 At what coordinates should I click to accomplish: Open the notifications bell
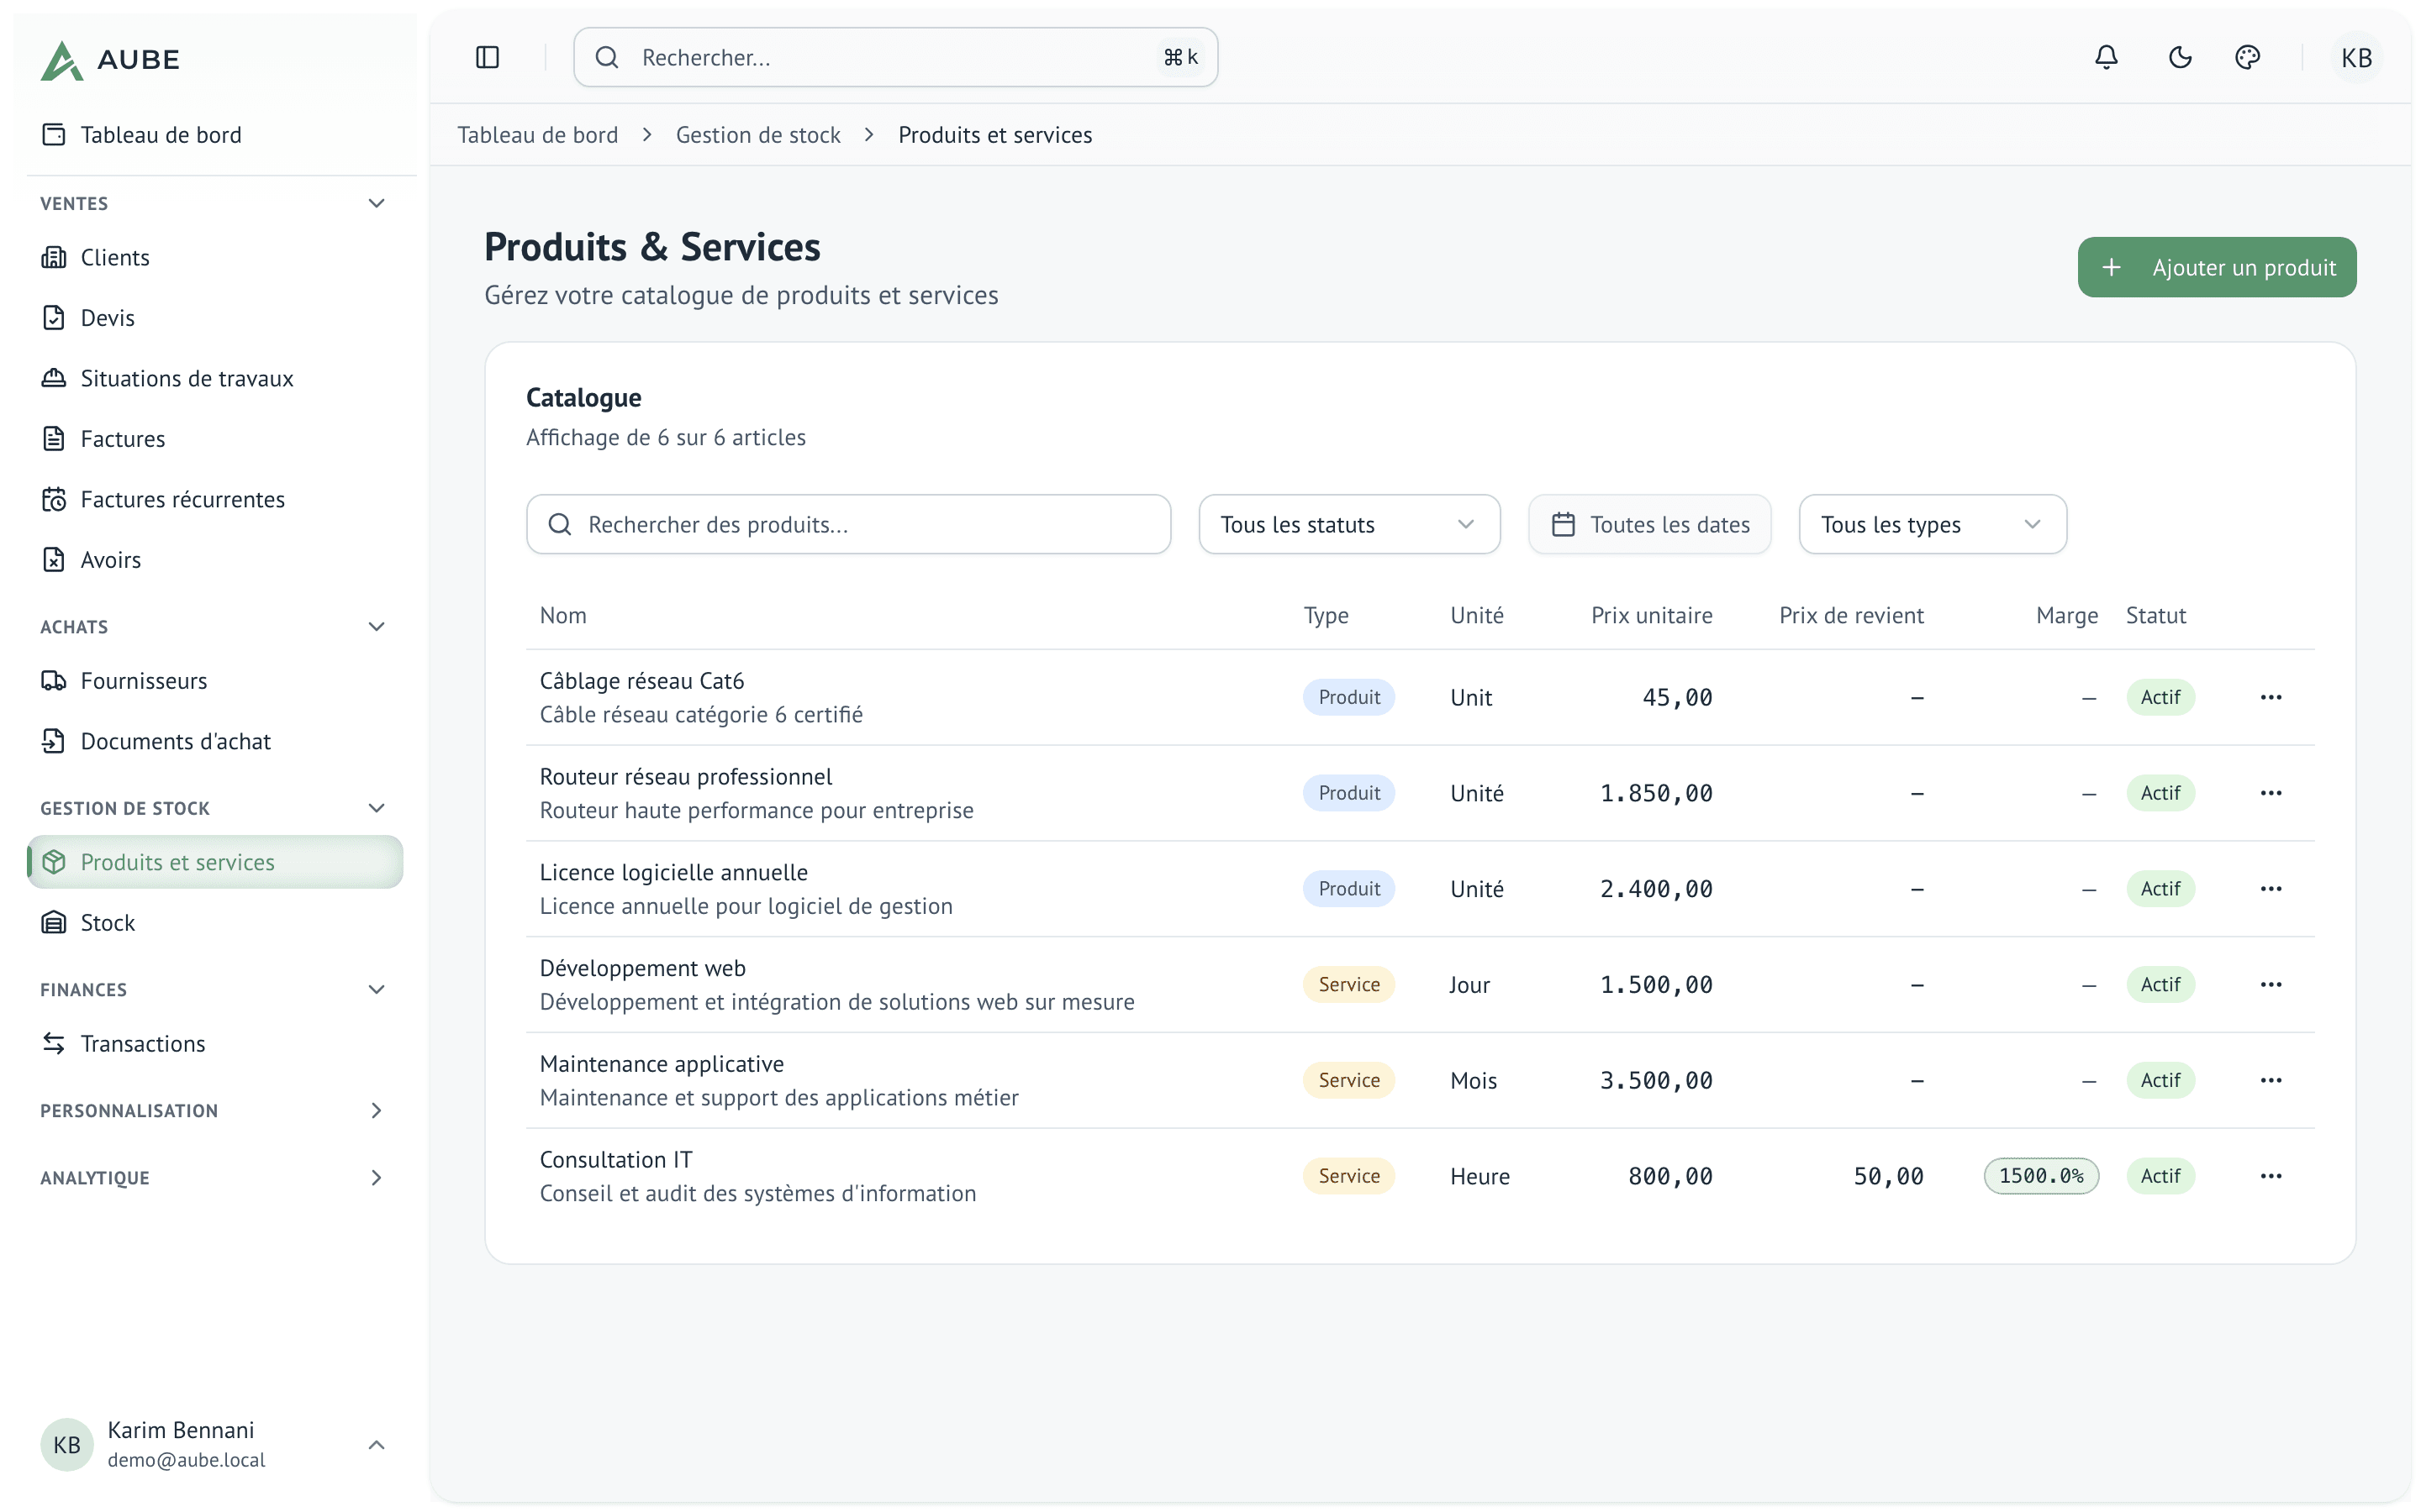click(2106, 57)
